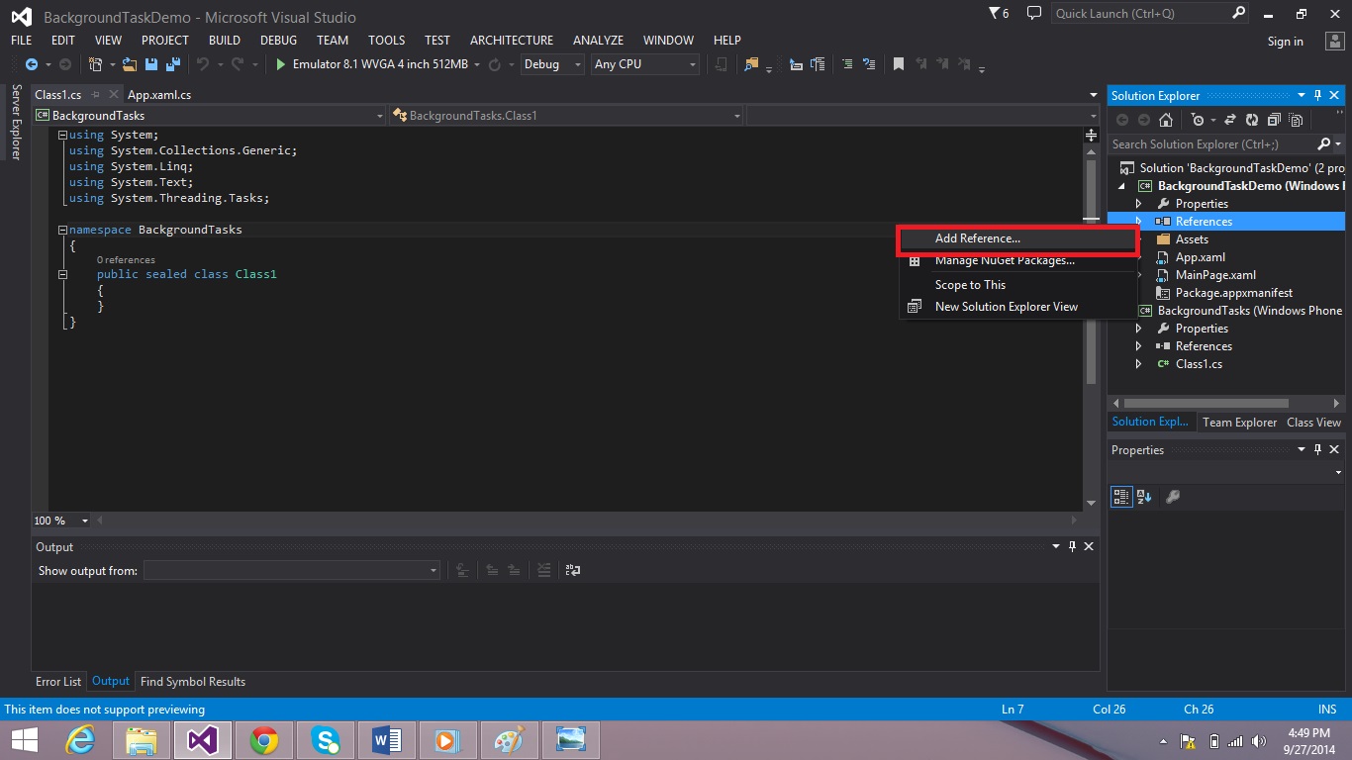Switch to the Class View tab
This screenshot has height=760, width=1352.
(x=1313, y=423)
